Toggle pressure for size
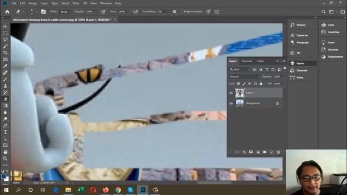This screenshot has height=195, width=347. coord(208,12)
